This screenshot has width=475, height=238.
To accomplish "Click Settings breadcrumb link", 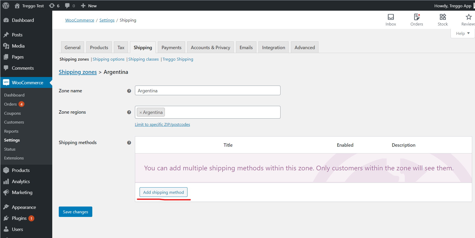I will click(x=107, y=20).
